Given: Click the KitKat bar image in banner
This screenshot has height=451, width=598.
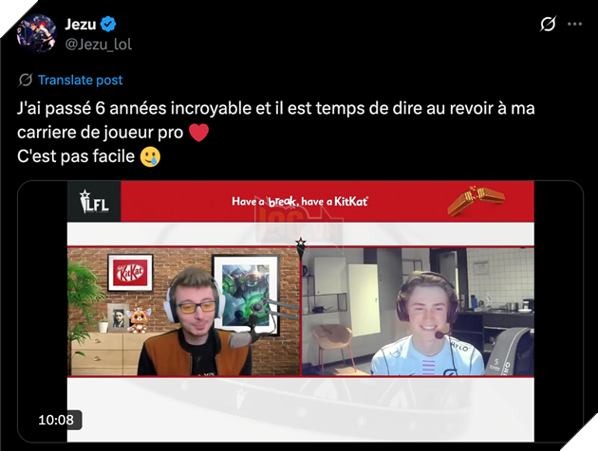Looking at the screenshot, I should point(476,200).
